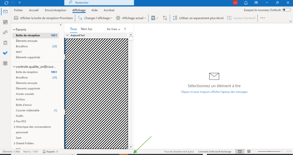Switch to the Envoi/réception tab

point(55,10)
